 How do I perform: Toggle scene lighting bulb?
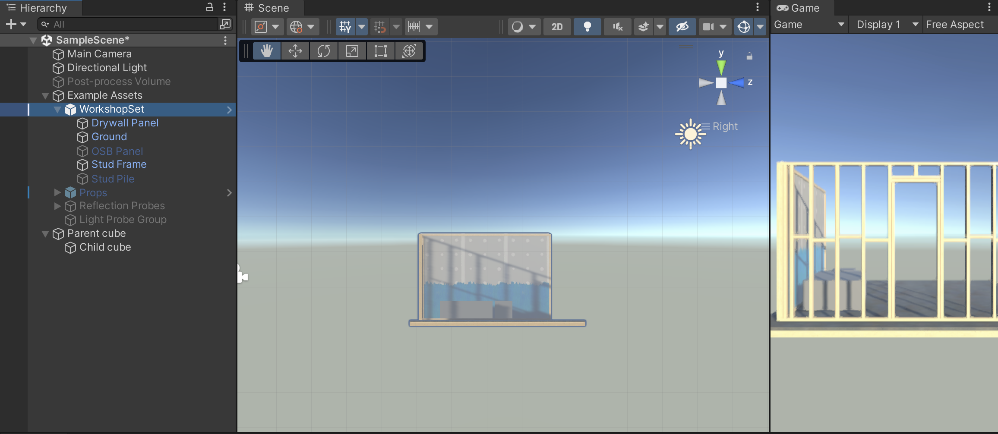pyautogui.click(x=587, y=27)
